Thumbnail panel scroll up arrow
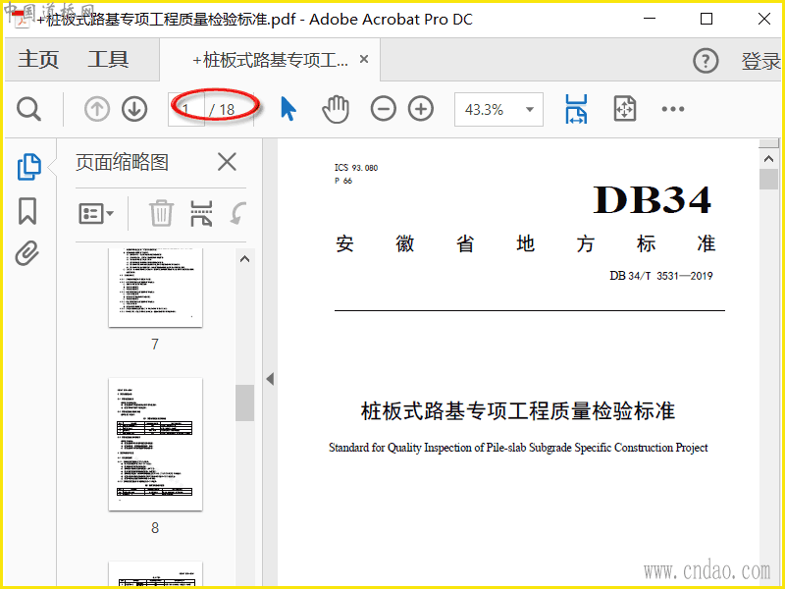 (244, 259)
